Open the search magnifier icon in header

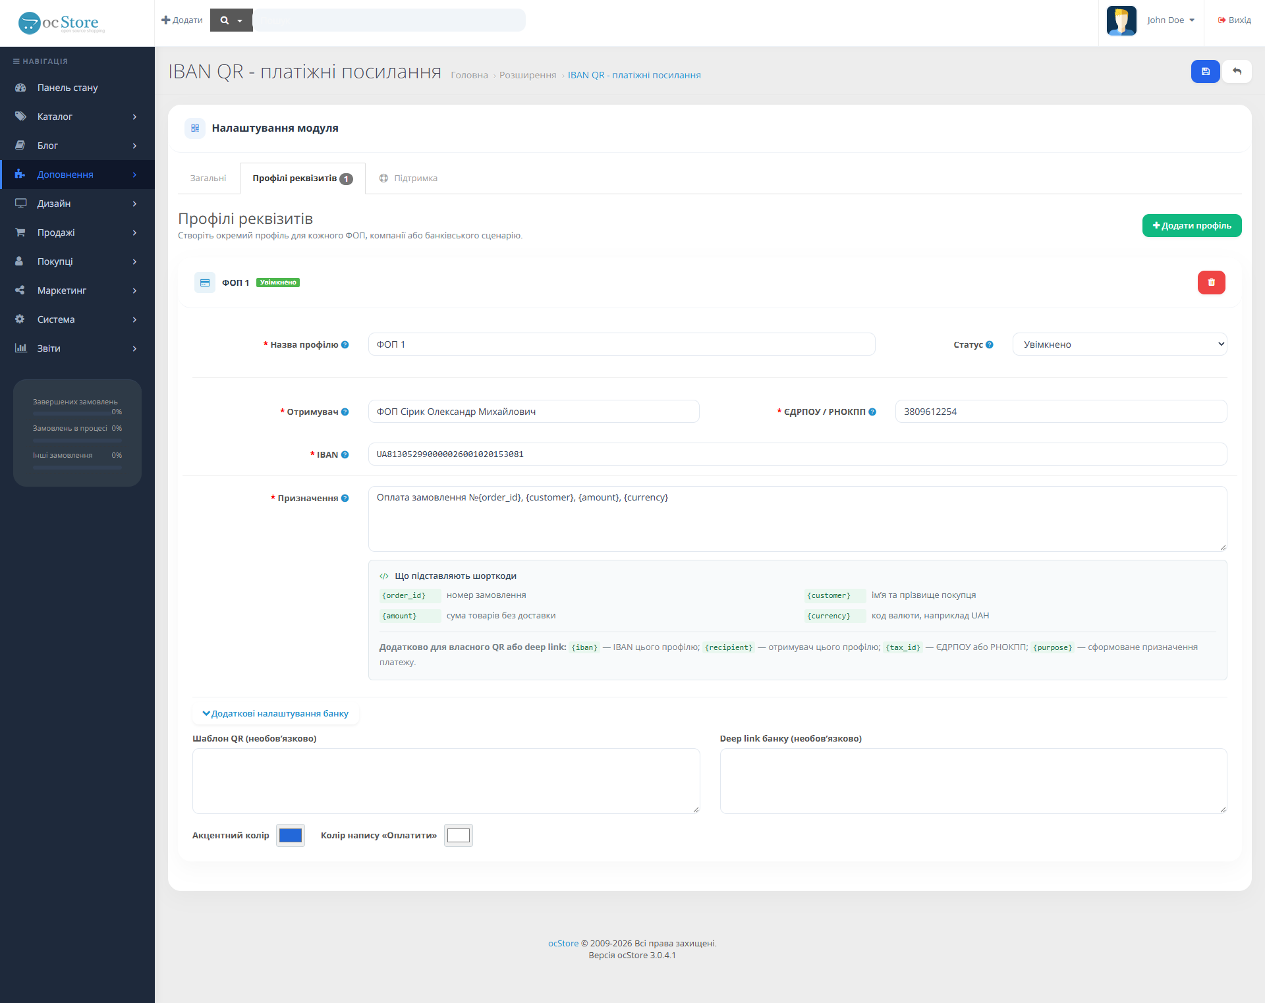[x=225, y=20]
